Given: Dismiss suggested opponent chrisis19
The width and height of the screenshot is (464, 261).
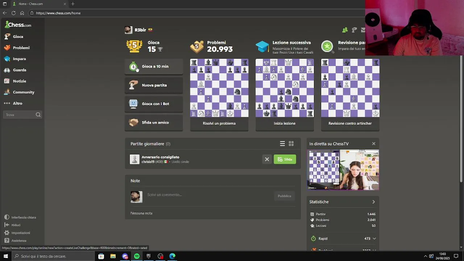Looking at the screenshot, I should [267, 159].
